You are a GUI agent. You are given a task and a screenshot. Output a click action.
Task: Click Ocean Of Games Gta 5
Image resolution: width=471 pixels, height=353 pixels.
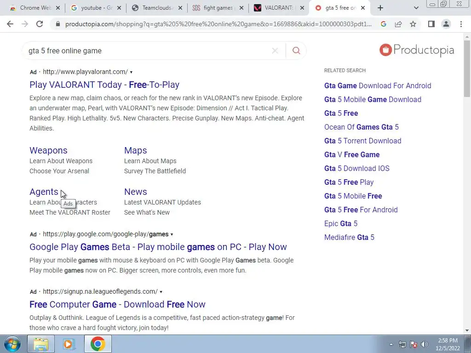coord(362,127)
